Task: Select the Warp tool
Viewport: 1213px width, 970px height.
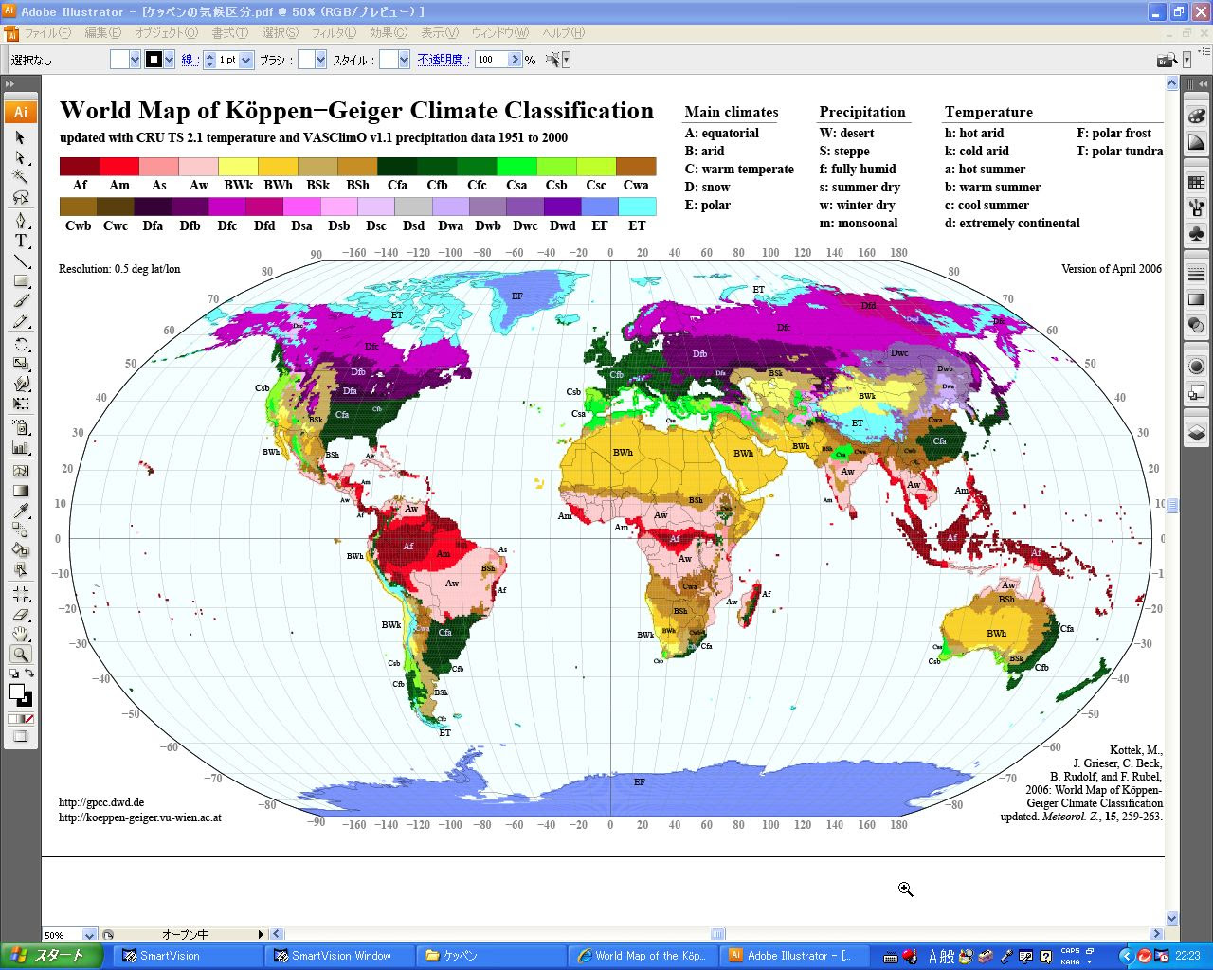Action: pyautogui.click(x=21, y=384)
